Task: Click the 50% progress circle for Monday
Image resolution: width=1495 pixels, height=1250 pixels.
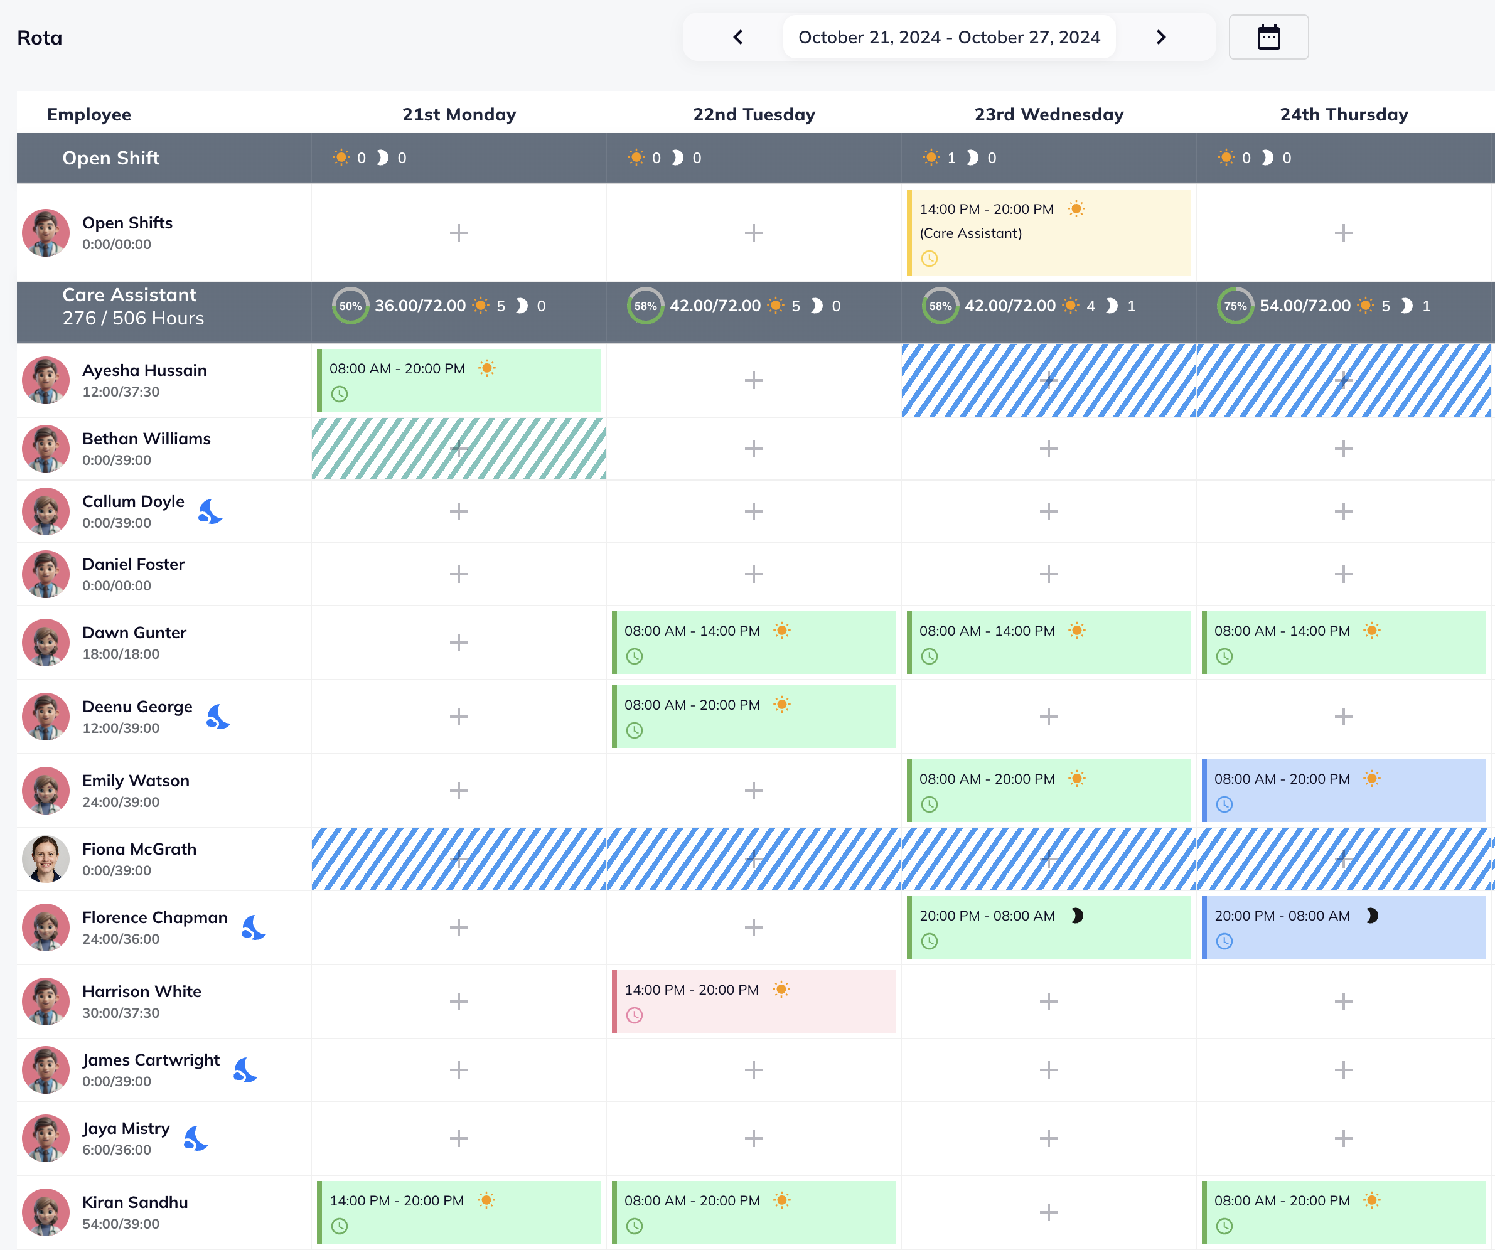Action: pos(350,306)
